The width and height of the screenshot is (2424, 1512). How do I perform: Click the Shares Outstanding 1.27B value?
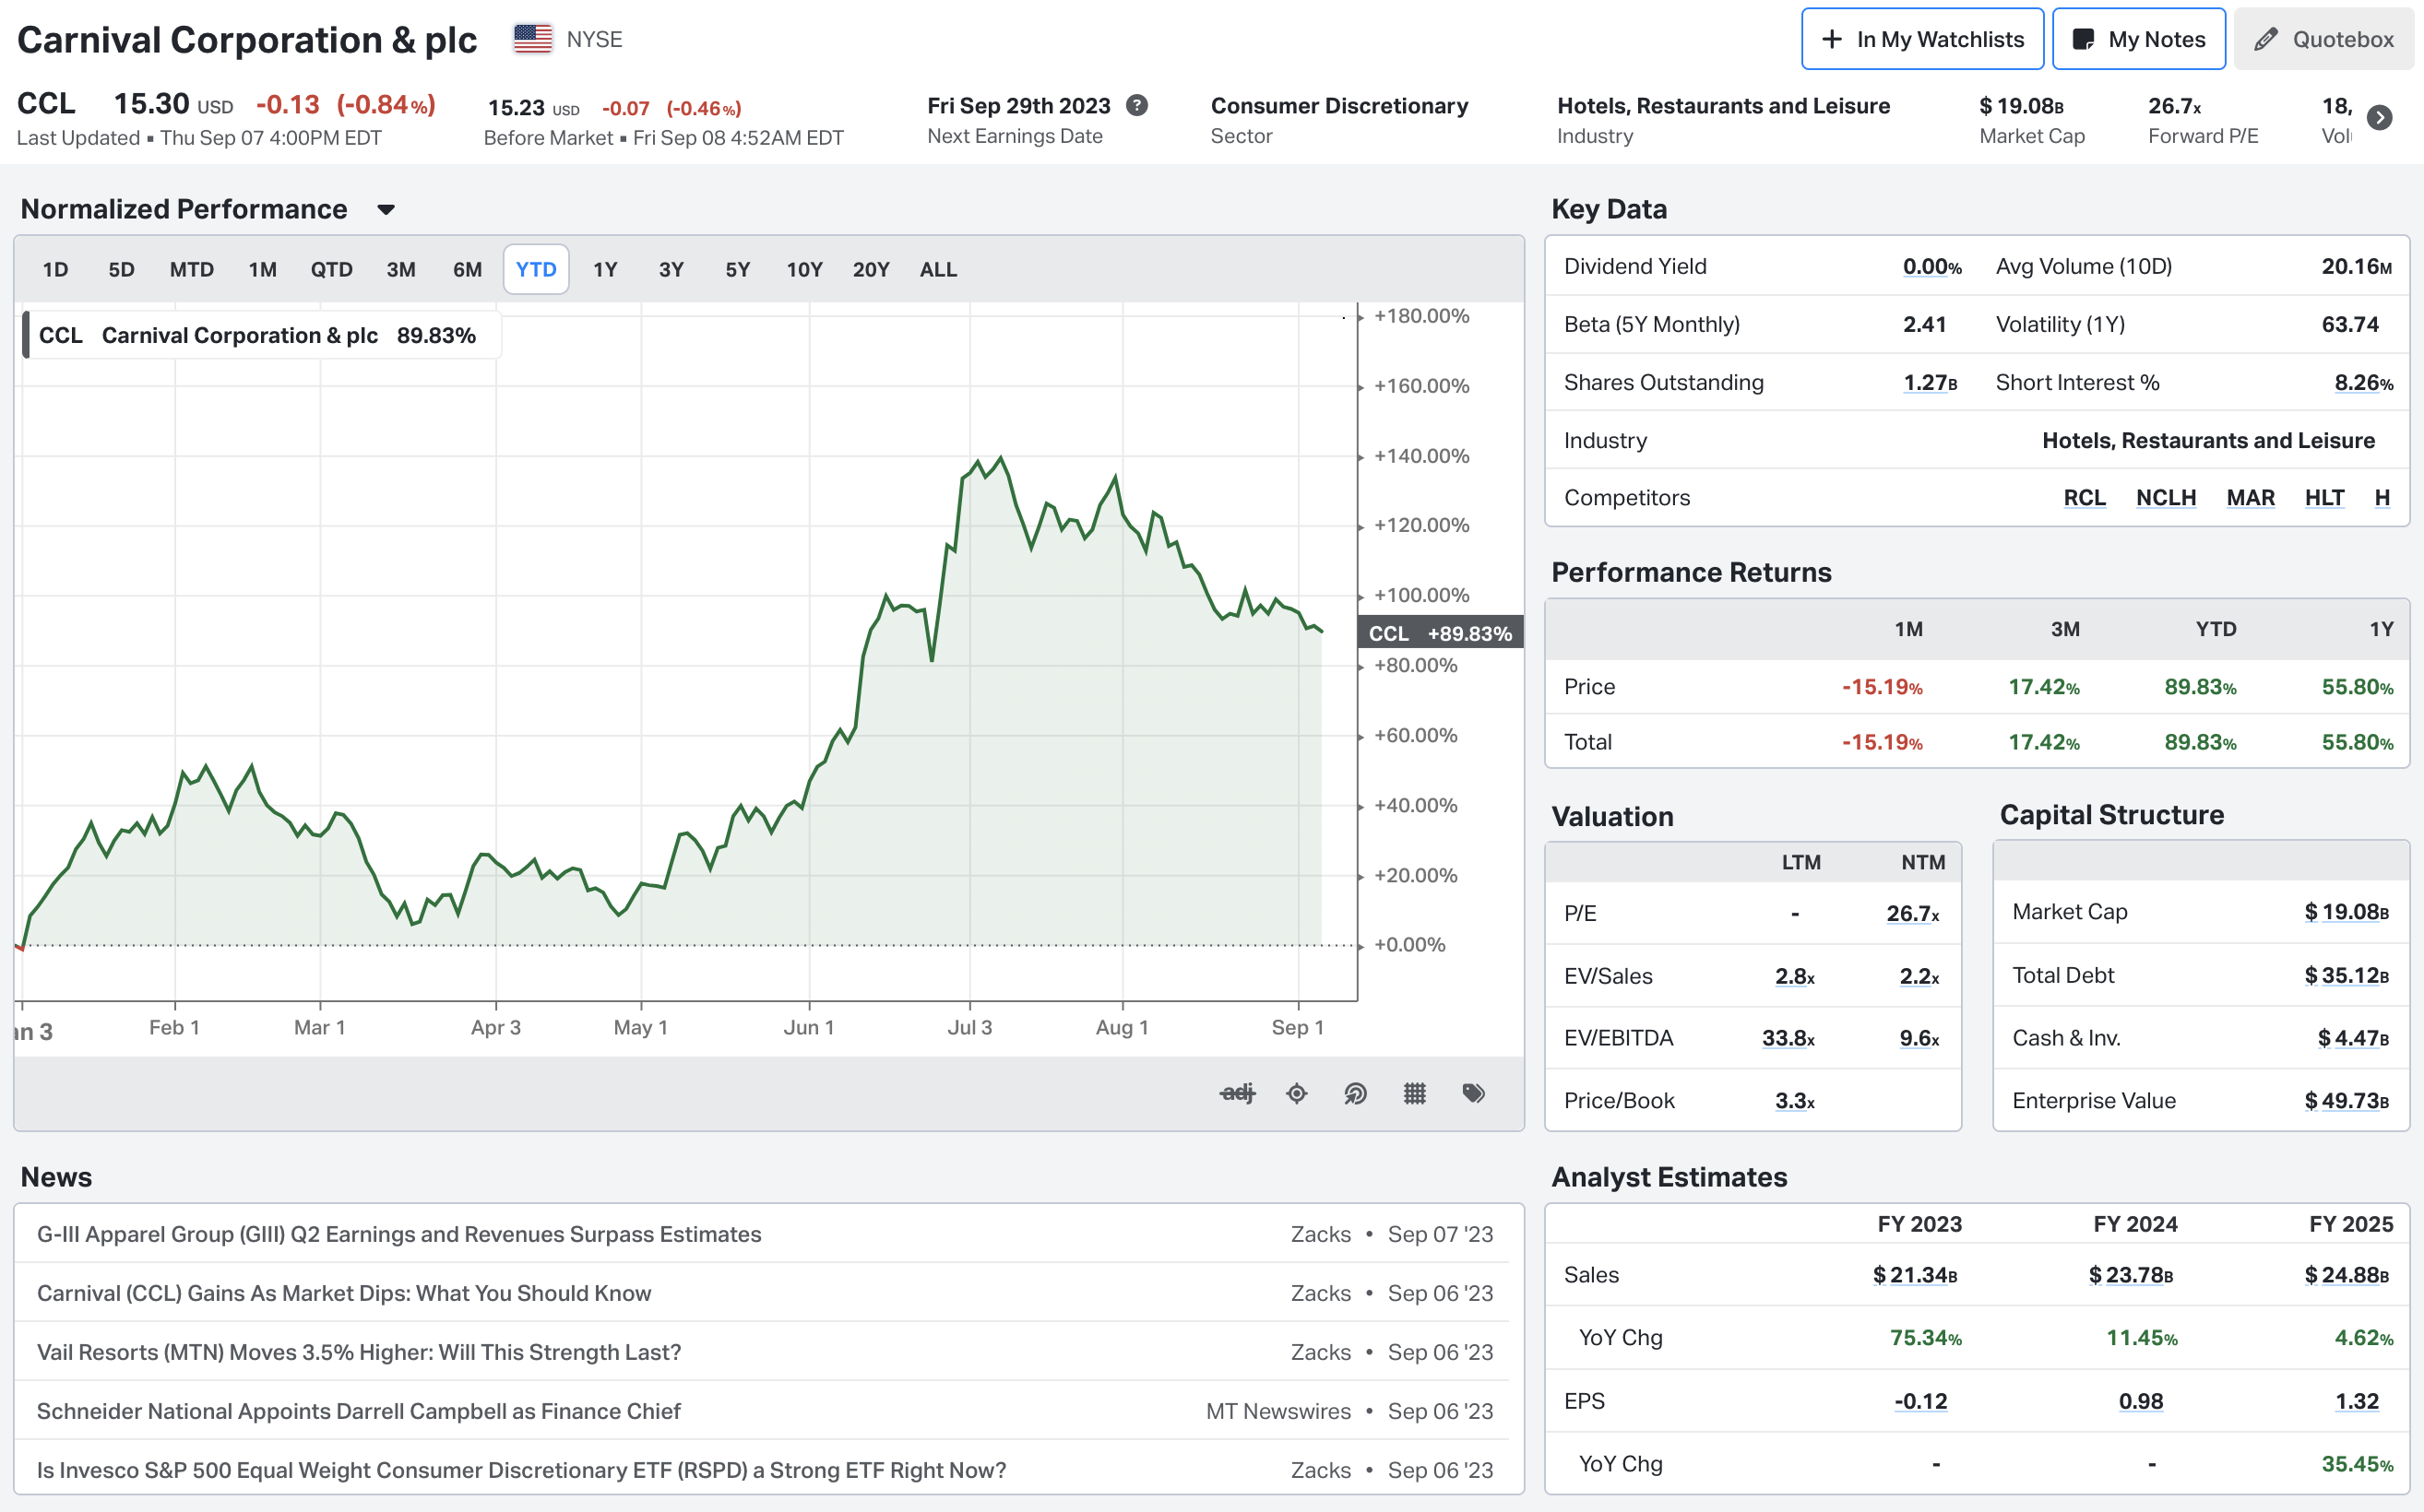(1930, 382)
